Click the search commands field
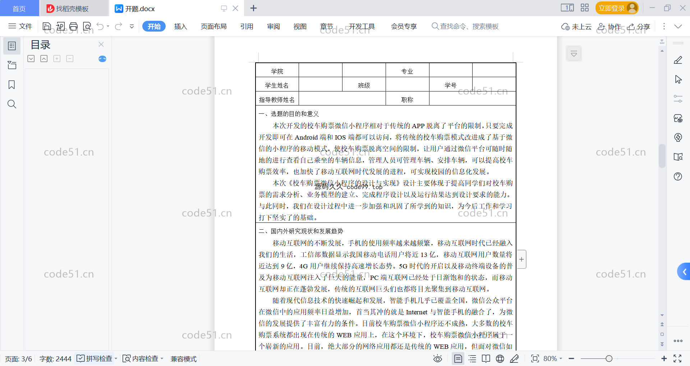Screen dimensions: 690x366 465,26
